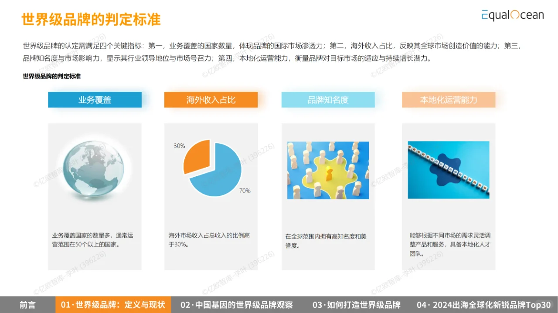Image resolution: width=558 pixels, height=313 pixels.
Task: Click text 业务覆盖国家的数量多,通常运营范围
Action: click(x=92, y=240)
